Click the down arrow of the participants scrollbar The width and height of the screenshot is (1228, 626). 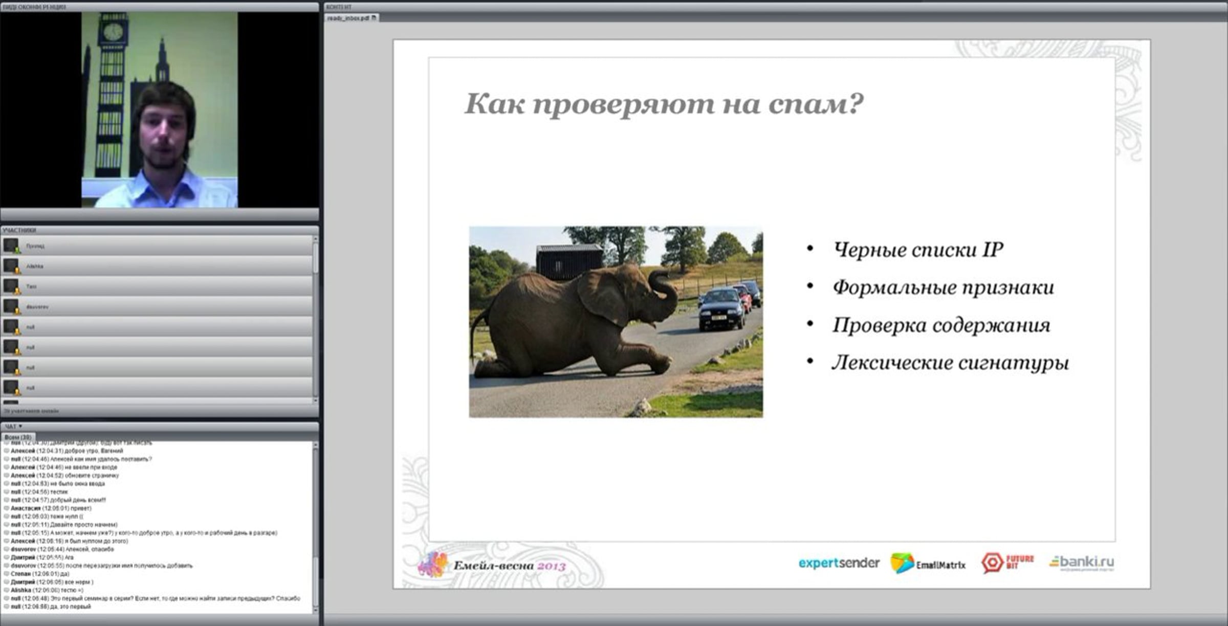[315, 400]
